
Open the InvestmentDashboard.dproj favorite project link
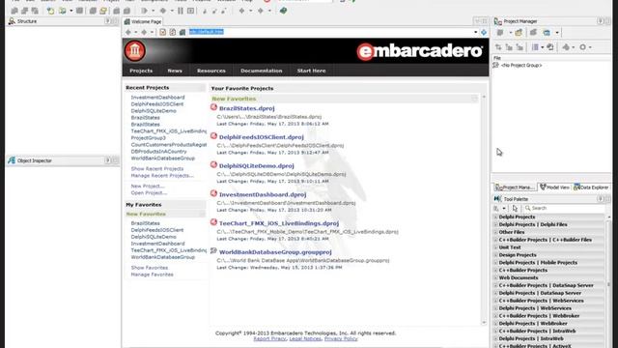coord(263,195)
